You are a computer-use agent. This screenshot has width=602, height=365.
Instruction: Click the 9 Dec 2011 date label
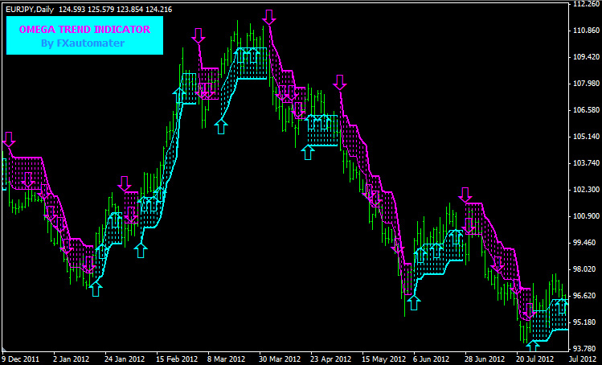point(21,359)
